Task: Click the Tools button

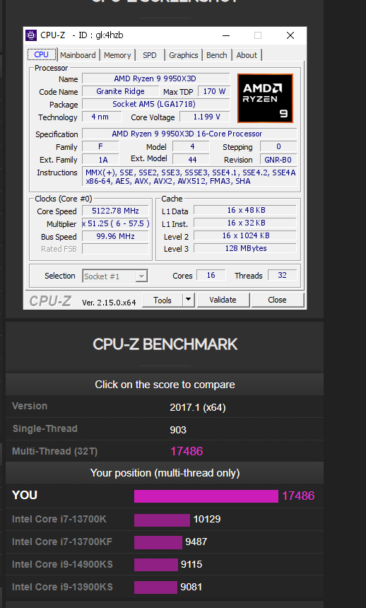Action: tap(163, 300)
